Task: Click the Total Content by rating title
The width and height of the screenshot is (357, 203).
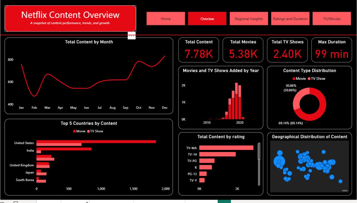Action: coord(221,137)
